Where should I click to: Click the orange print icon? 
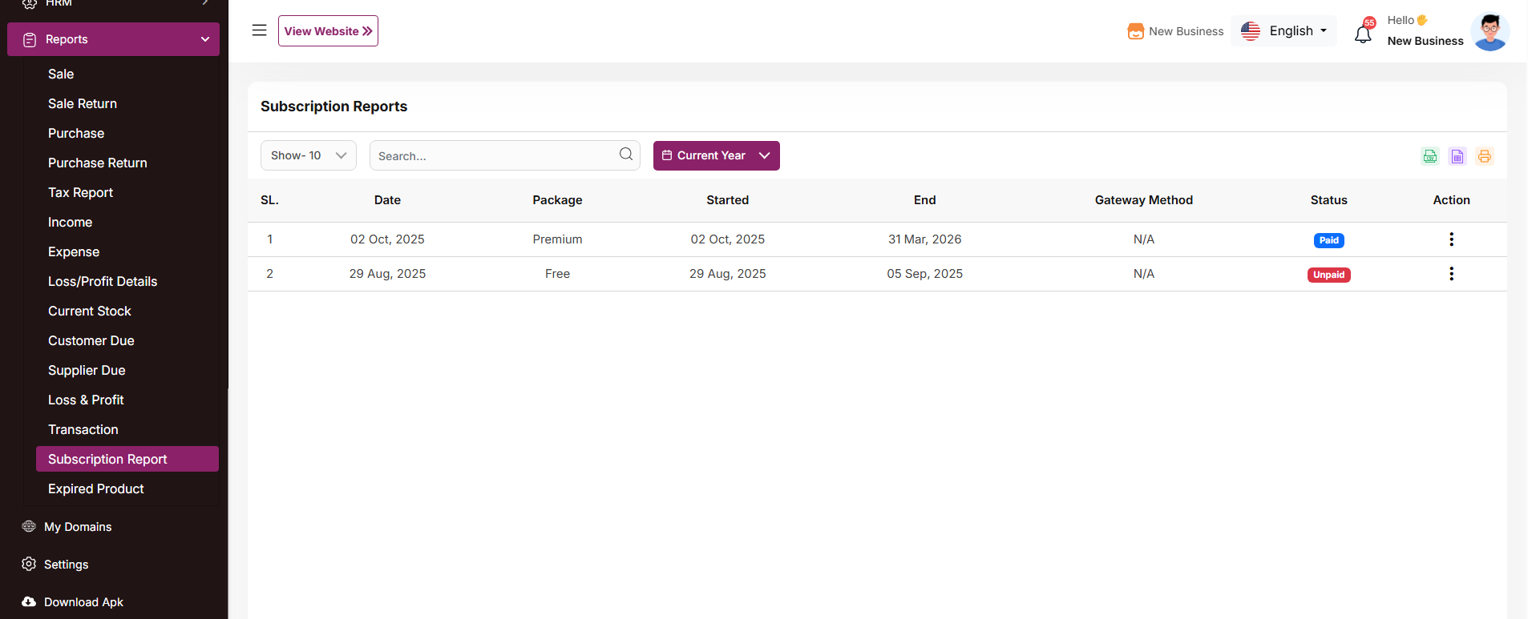pyautogui.click(x=1484, y=156)
